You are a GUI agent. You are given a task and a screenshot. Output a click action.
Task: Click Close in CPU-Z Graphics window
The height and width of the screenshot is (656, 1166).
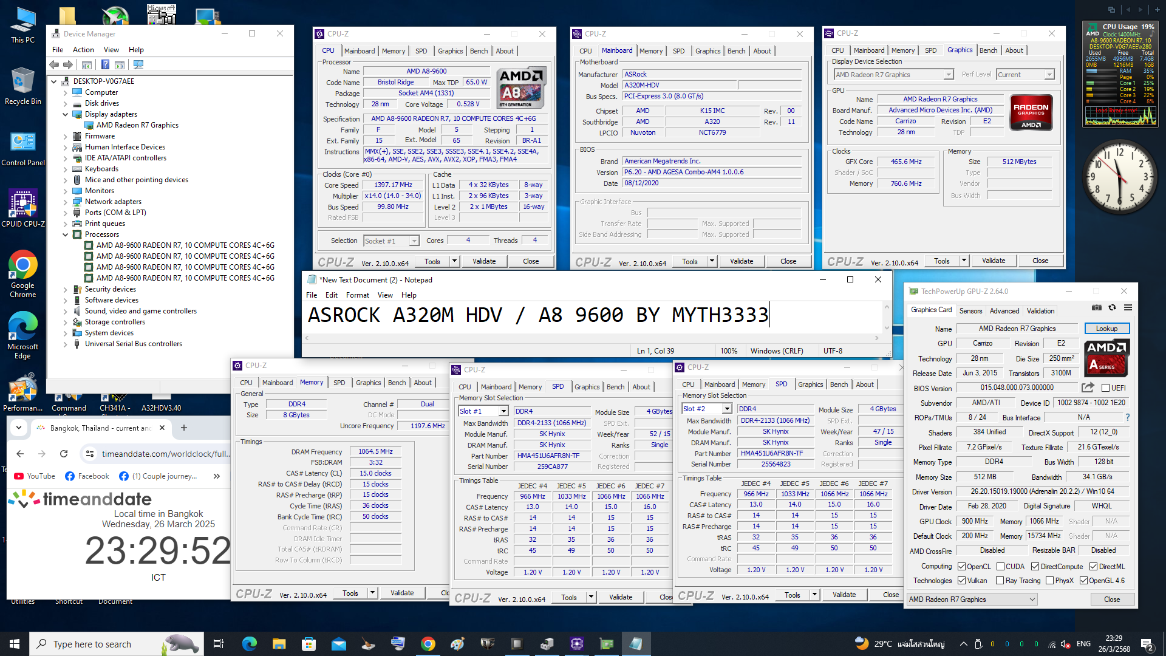pos(1040,261)
